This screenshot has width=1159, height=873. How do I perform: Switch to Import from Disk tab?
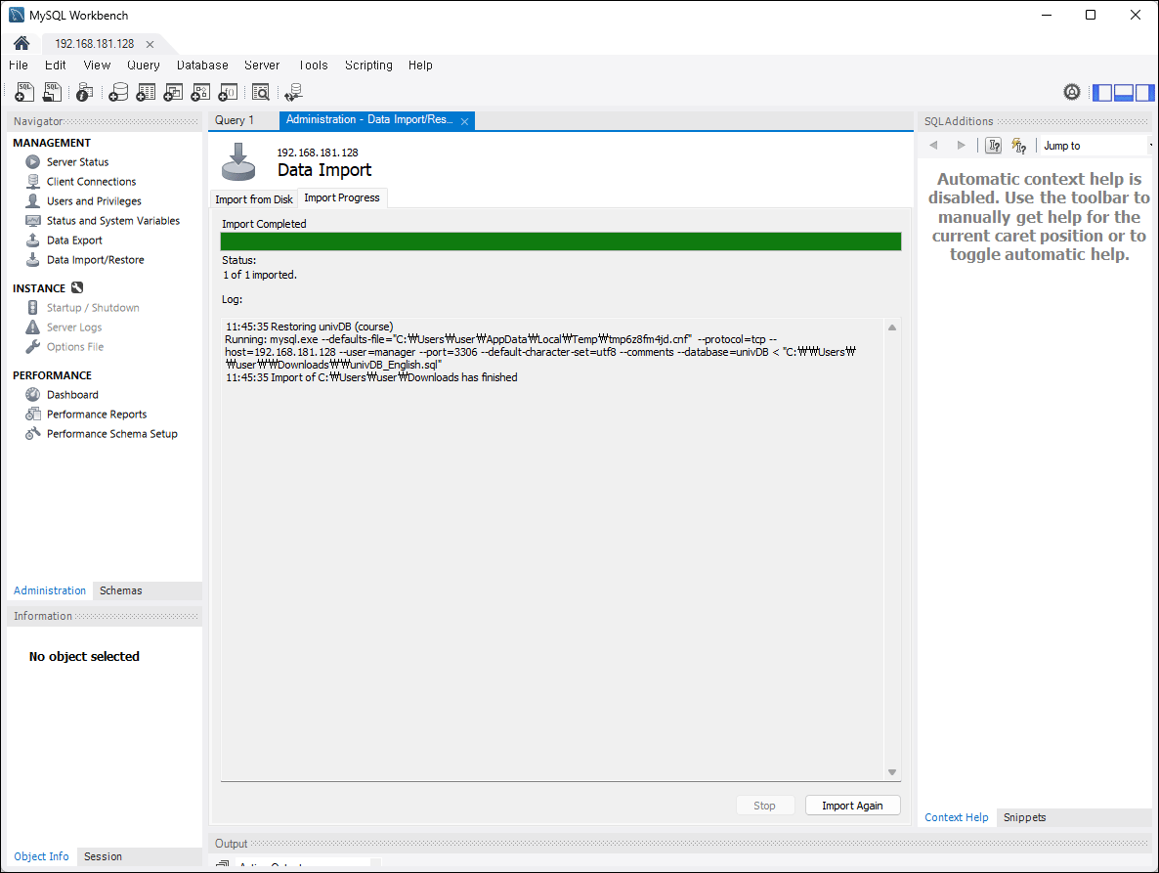(x=253, y=199)
